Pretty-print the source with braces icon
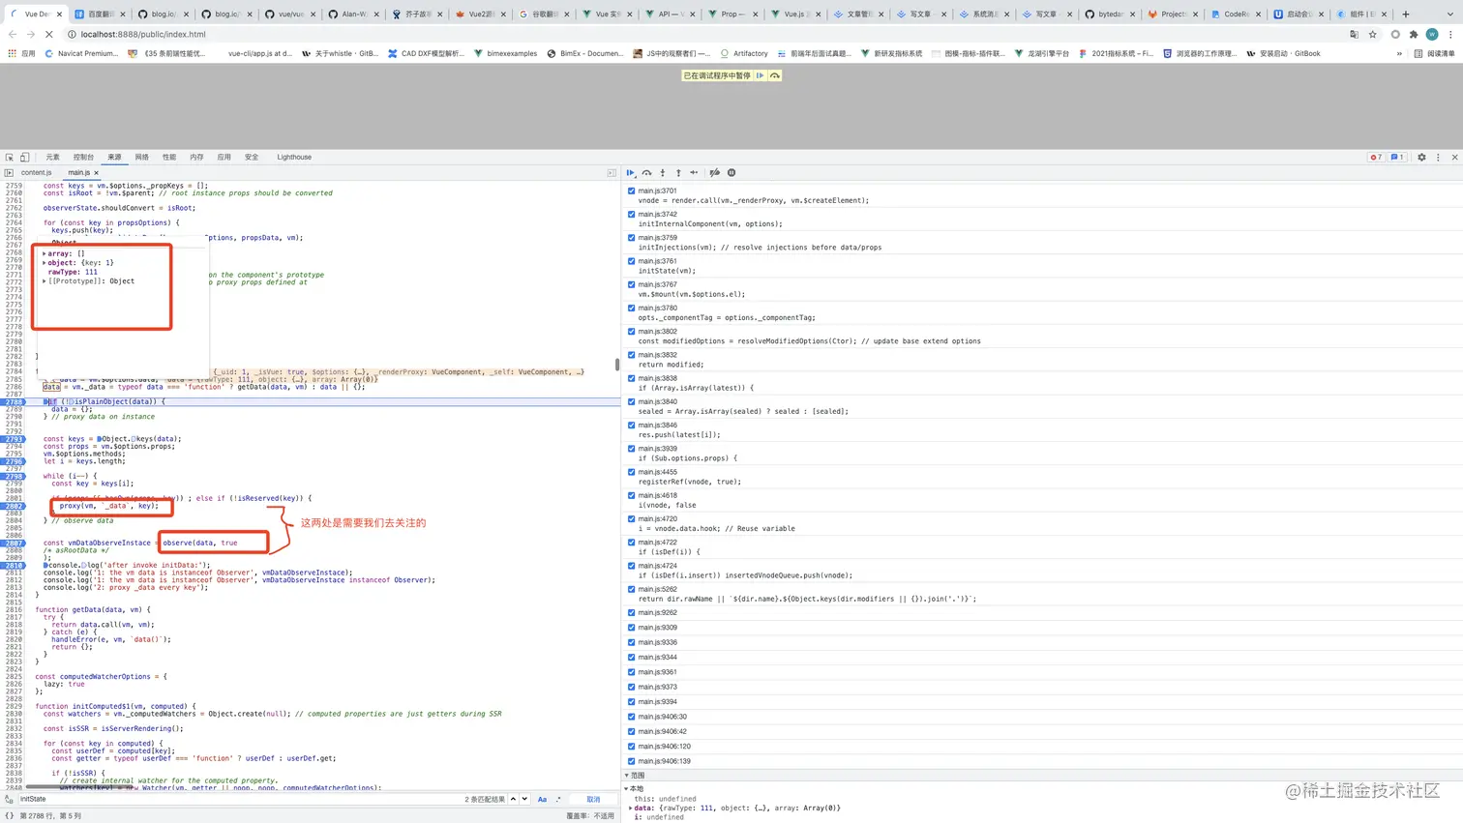This screenshot has width=1463, height=823. coord(9,816)
